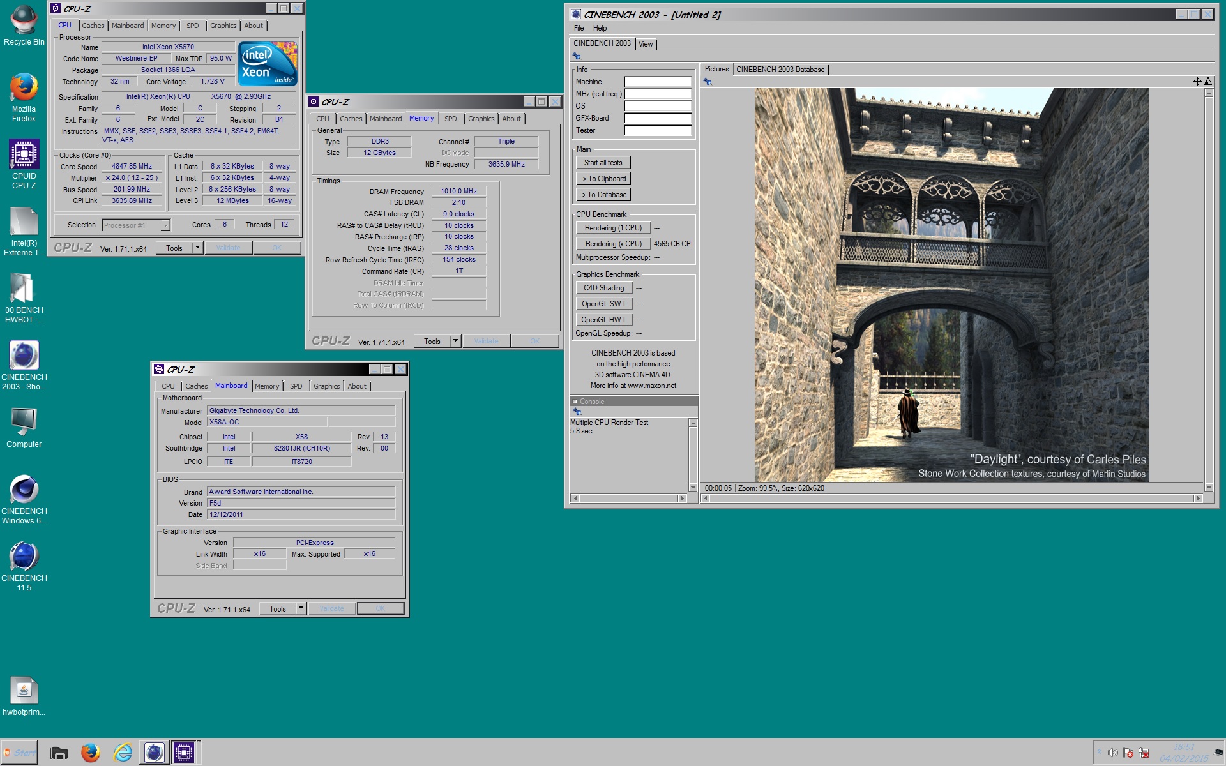Screen dimensions: 1226x766
Task: Open the Help menu in CINEBENCH
Action: pos(600,28)
